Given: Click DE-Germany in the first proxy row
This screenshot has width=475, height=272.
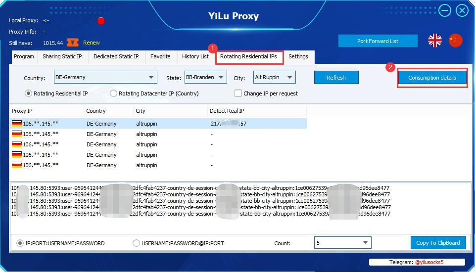Looking at the screenshot, I should (x=101, y=124).
